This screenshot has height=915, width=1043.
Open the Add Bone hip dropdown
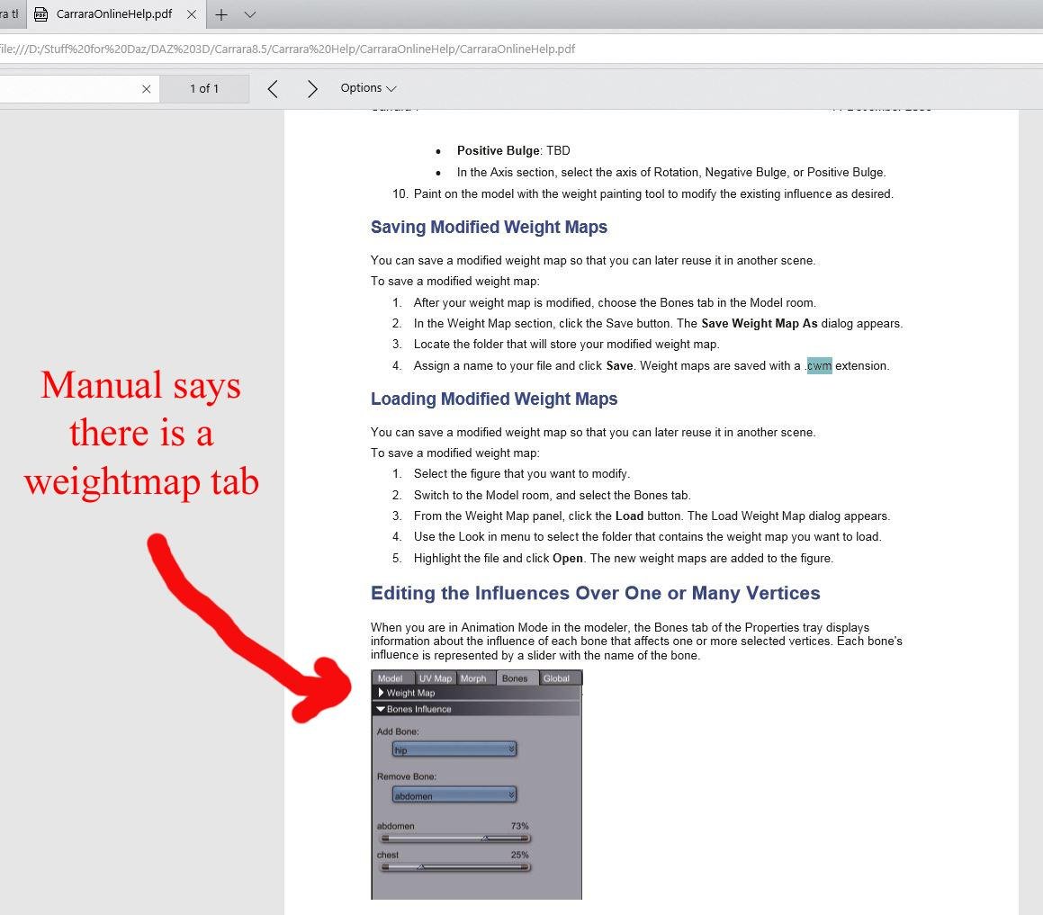pos(454,749)
